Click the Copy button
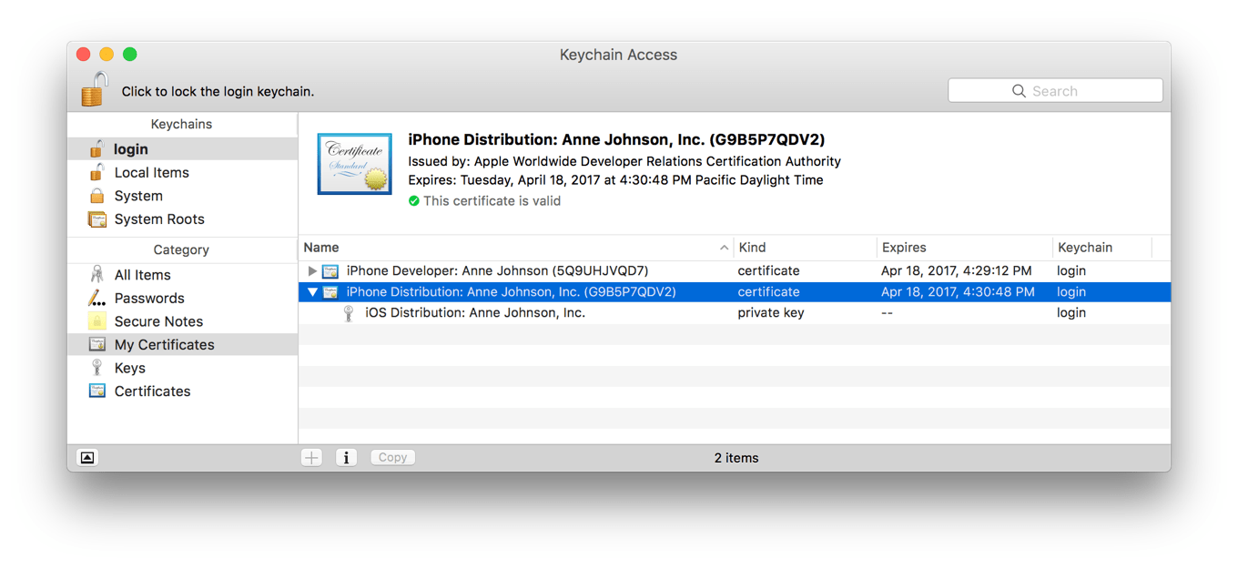Image resolution: width=1238 pixels, height=569 pixels. (x=392, y=457)
